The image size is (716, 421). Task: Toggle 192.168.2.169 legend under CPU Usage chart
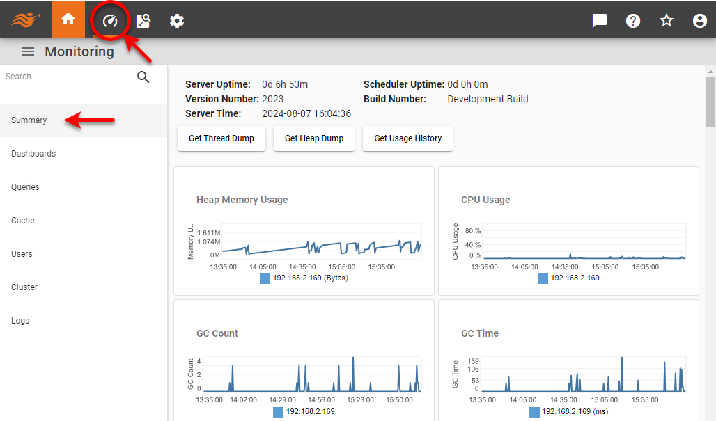pyautogui.click(x=568, y=278)
